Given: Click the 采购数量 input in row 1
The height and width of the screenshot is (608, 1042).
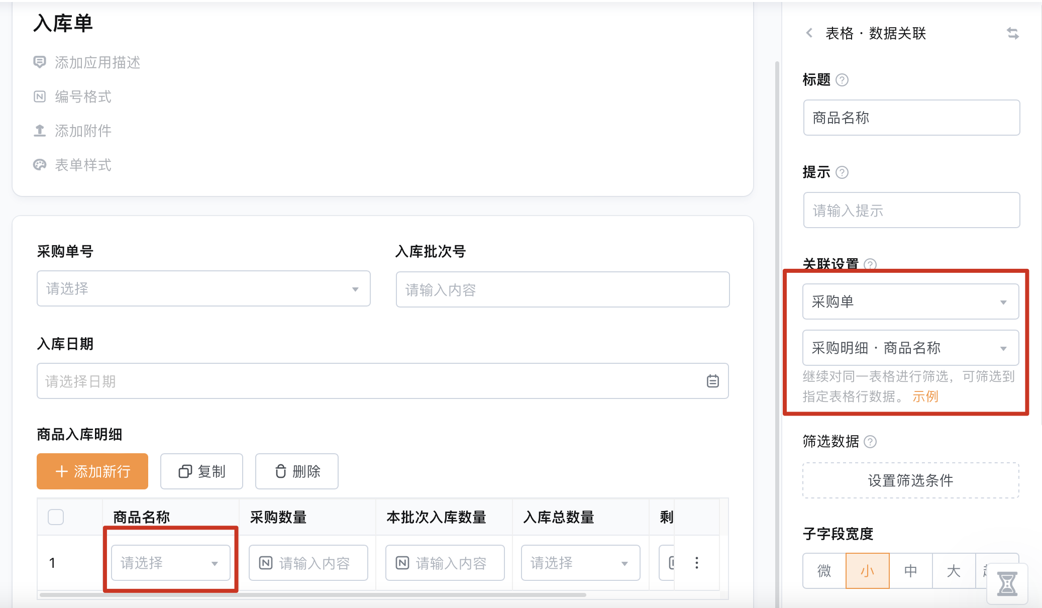Looking at the screenshot, I should (308, 563).
